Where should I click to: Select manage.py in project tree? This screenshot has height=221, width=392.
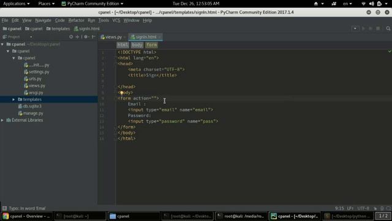31,113
